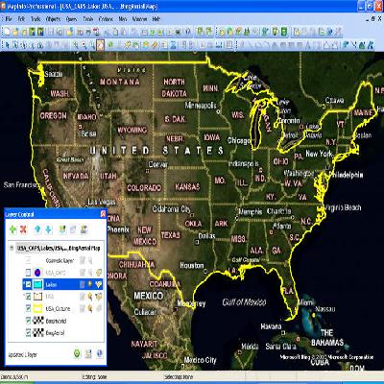Open the Map menu
The height and width of the screenshot is (384, 384).
[123, 19]
